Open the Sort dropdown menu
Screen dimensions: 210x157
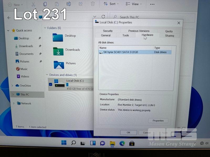[x=111, y=4]
